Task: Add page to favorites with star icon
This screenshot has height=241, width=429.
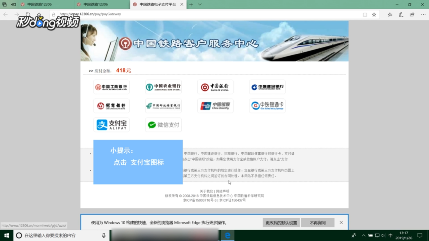Action: pos(374,14)
